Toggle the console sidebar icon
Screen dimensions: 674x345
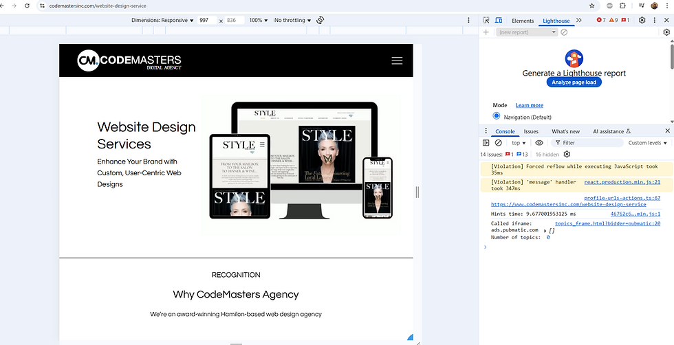[486, 143]
